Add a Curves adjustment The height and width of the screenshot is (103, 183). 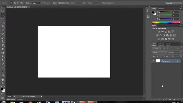[x=166, y=31]
